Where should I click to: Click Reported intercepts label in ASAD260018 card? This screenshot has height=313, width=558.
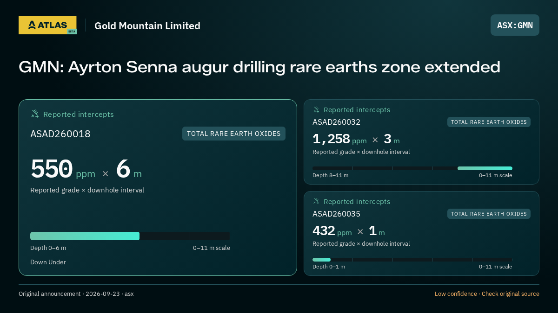(x=79, y=114)
